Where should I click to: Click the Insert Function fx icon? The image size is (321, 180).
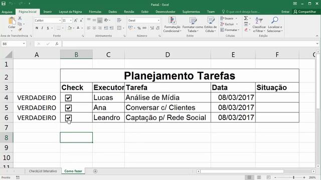tap(57, 43)
